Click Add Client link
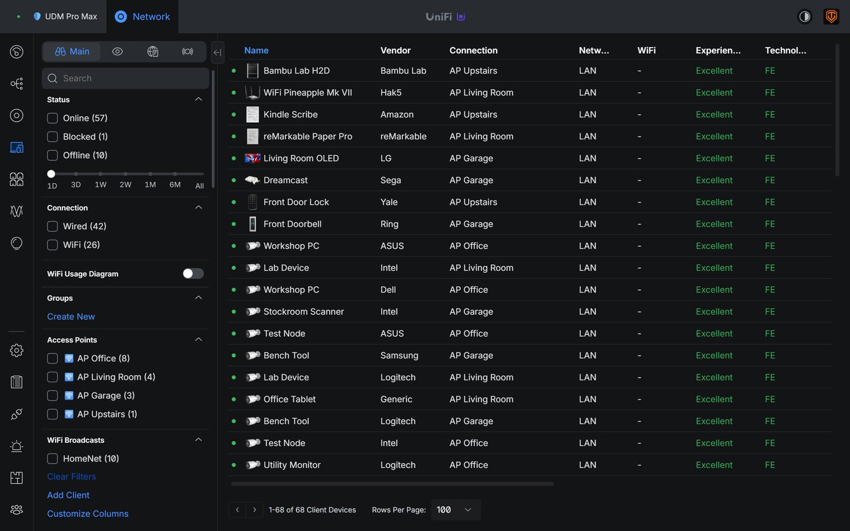The width and height of the screenshot is (850, 531). pos(68,495)
